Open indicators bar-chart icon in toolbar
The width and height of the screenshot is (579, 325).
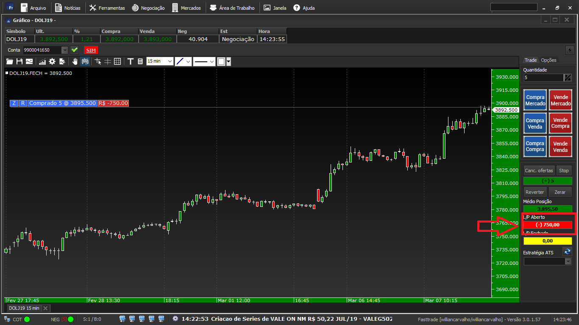click(x=42, y=61)
